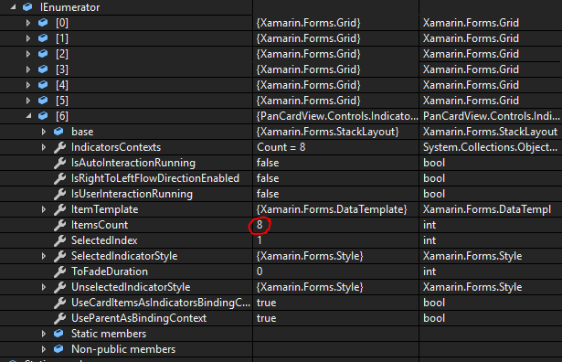This screenshot has width=562, height=362.
Task: Click the System.Collections.Object... type cell
Action: point(490,147)
